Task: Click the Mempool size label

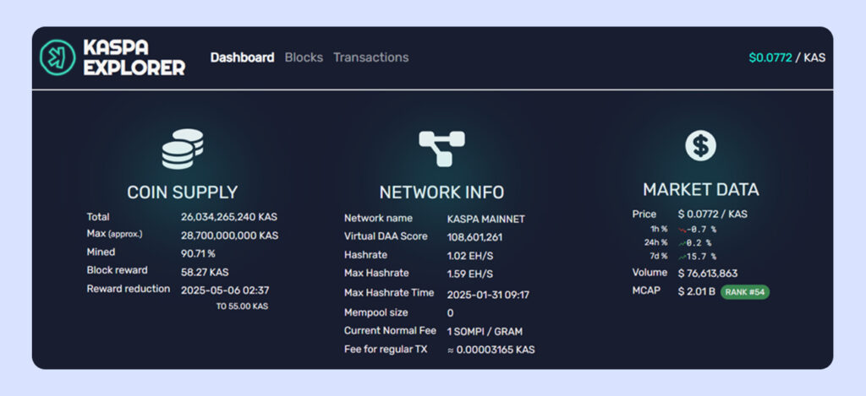Action: (375, 312)
